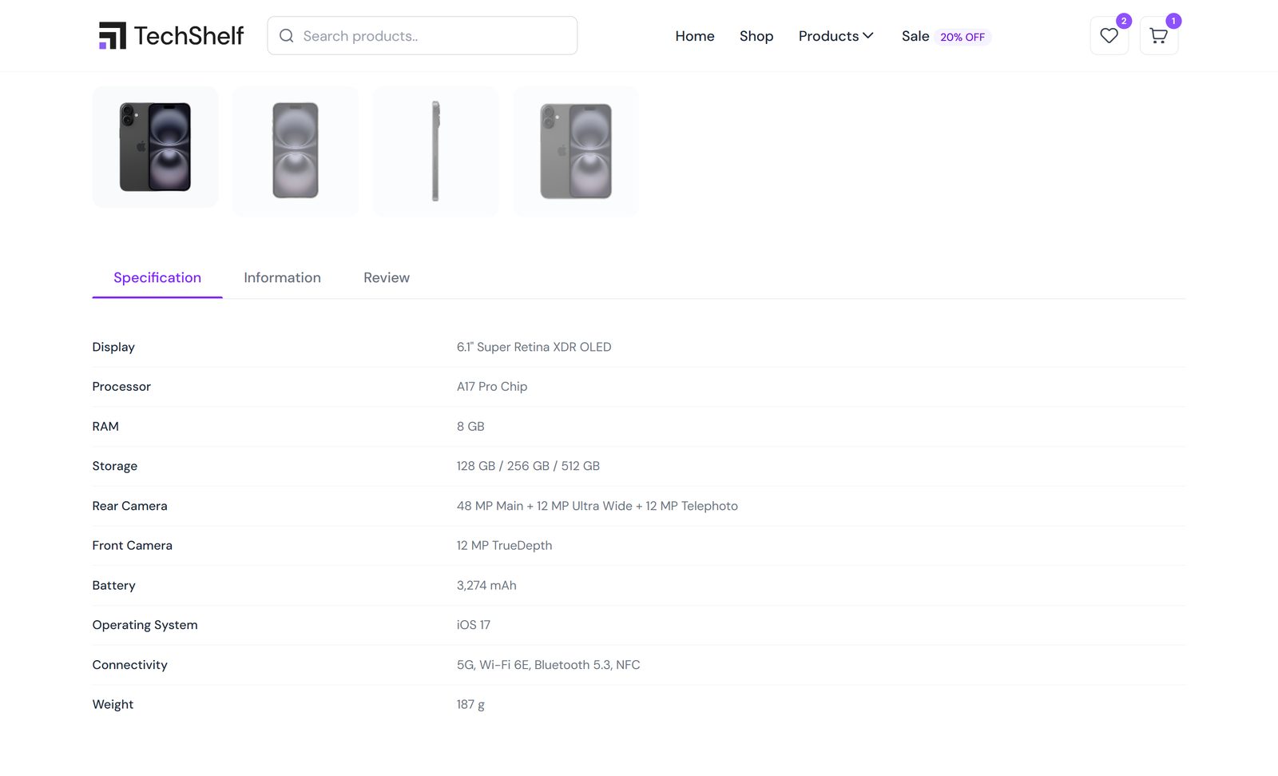Click the Rear Camera spec label

click(129, 506)
